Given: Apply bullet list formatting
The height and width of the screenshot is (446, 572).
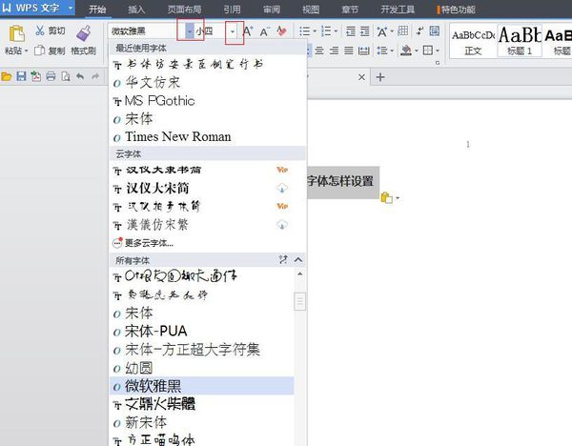Looking at the screenshot, I should coord(304,31).
